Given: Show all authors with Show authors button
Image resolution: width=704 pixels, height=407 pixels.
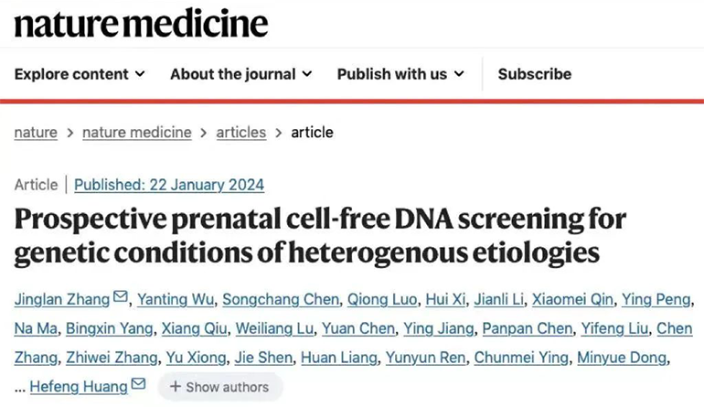Looking at the screenshot, I should [219, 387].
